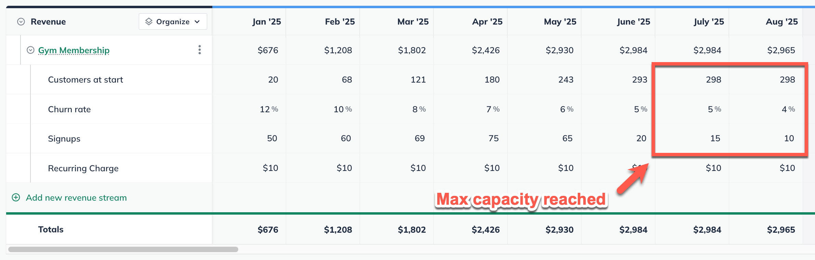Click the circled chevron icon next to Revenue
This screenshot has height=260, width=815.
point(20,21)
